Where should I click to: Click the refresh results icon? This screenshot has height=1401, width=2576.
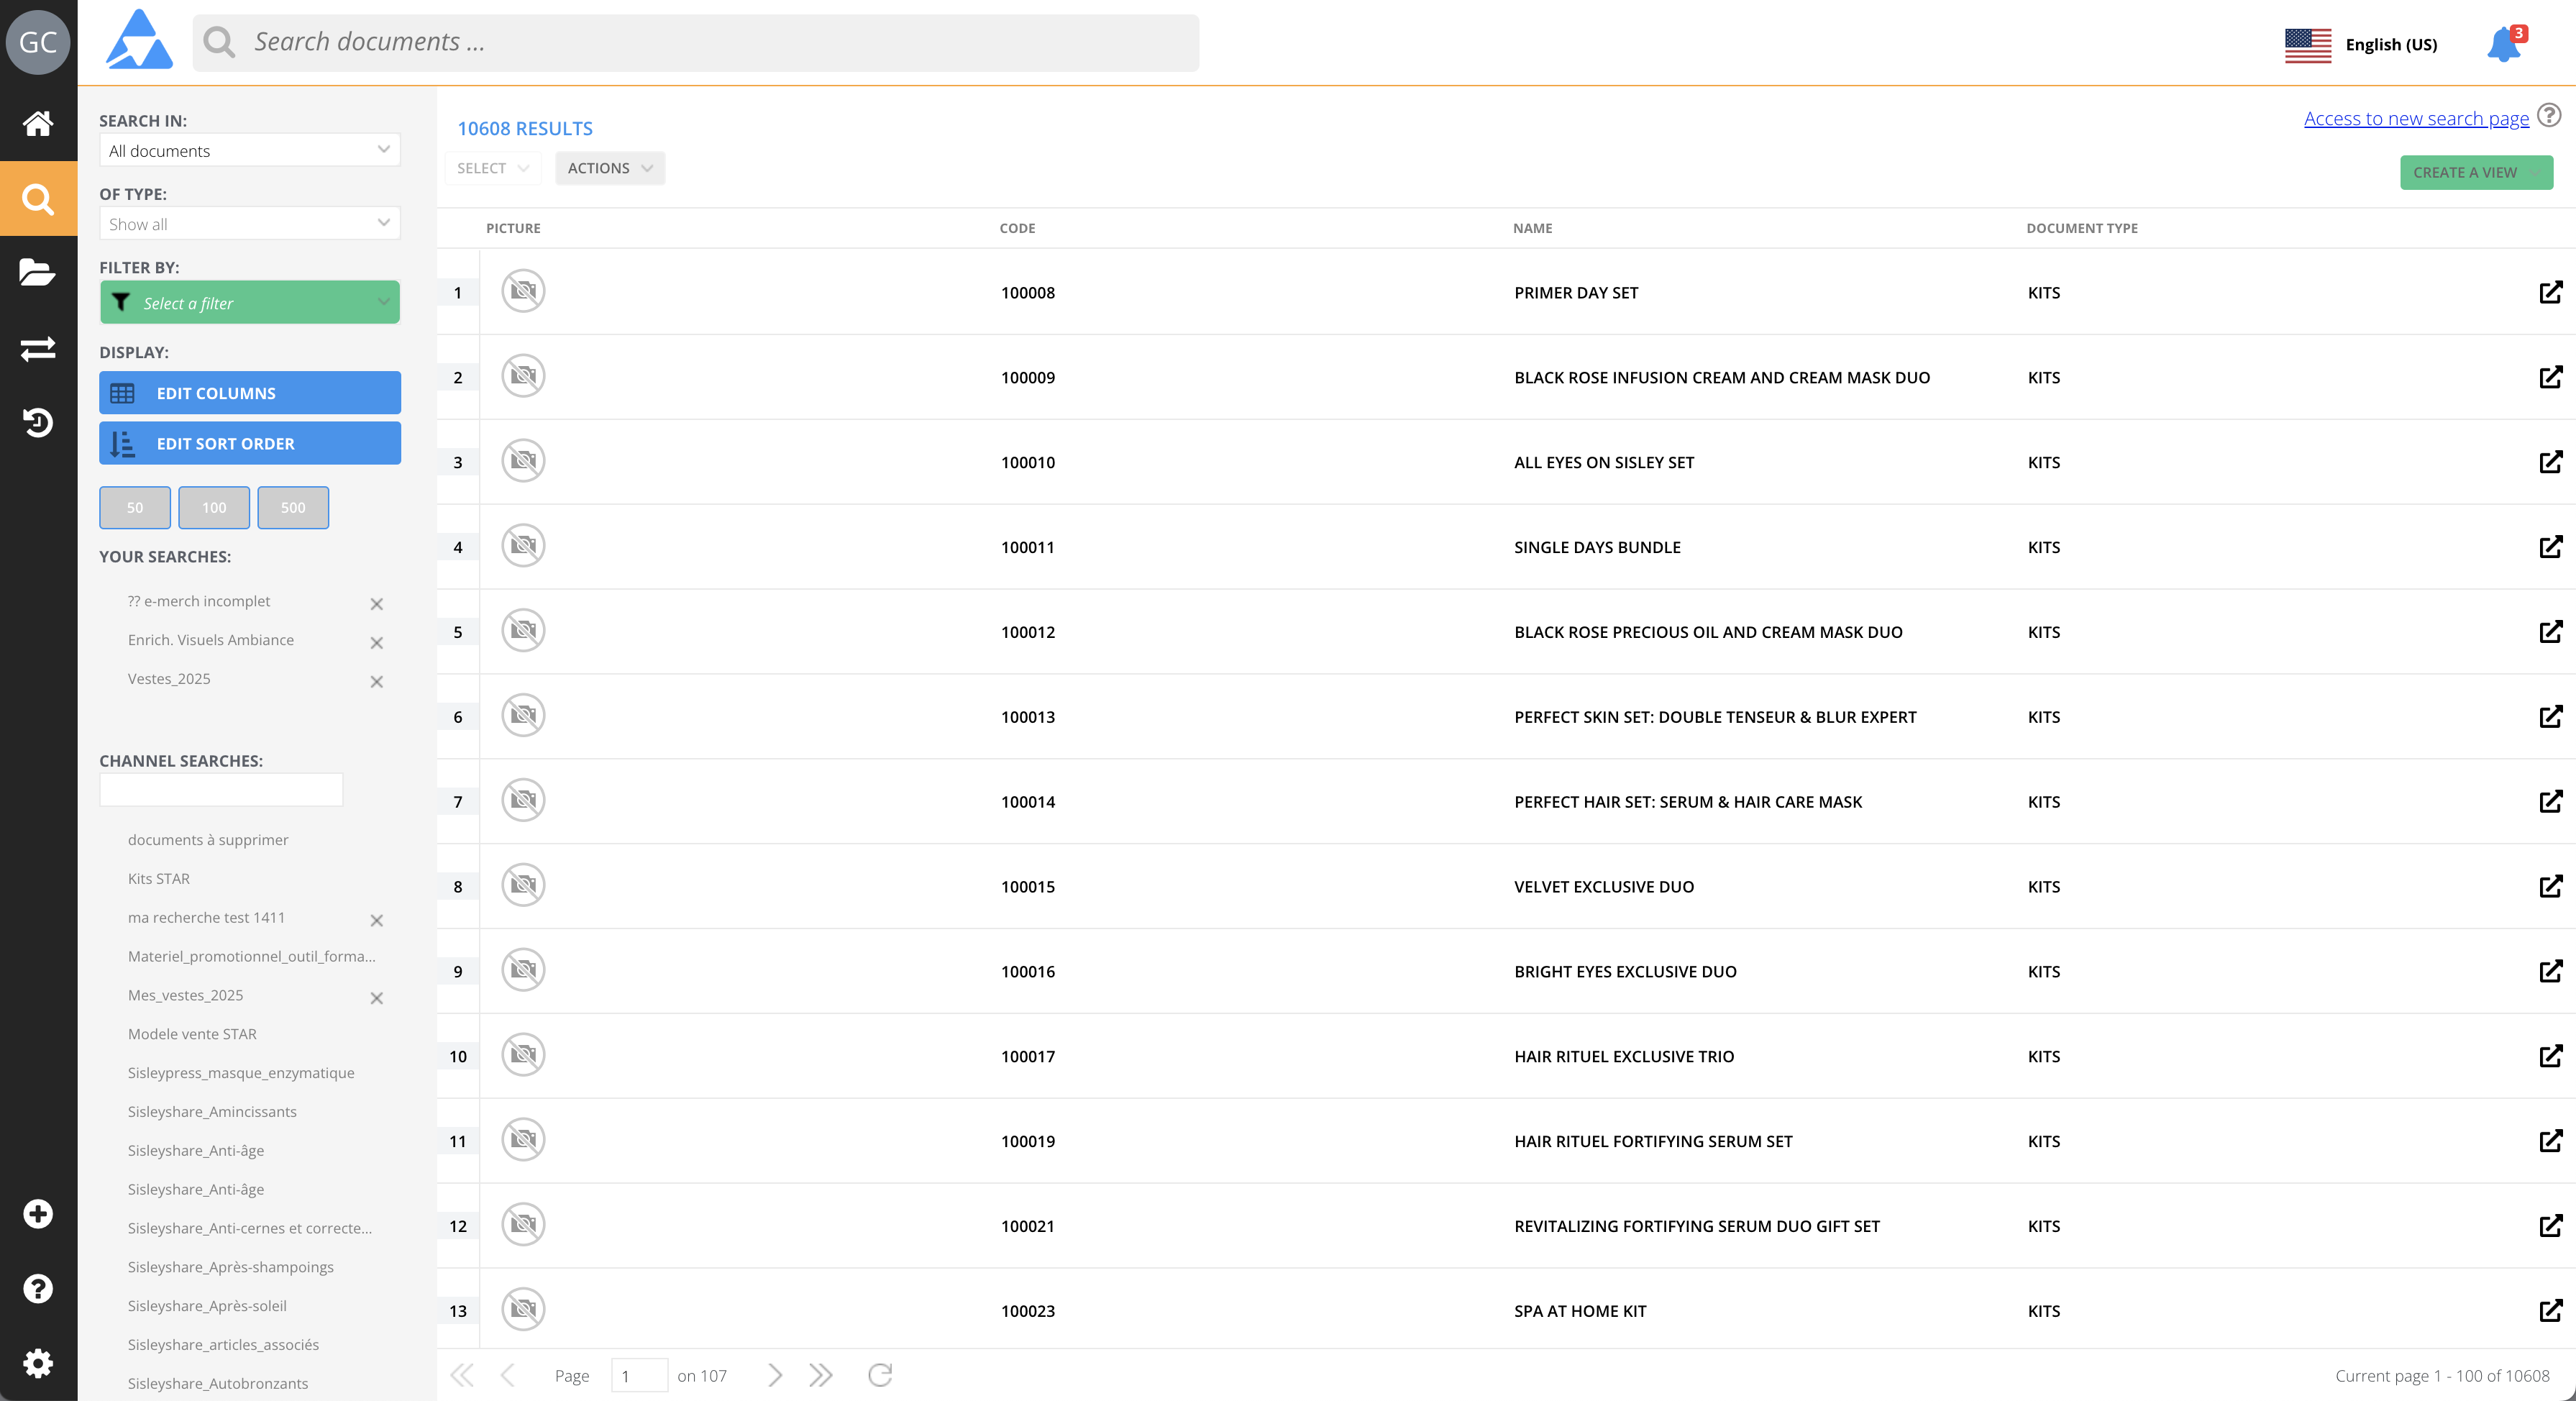click(x=880, y=1375)
